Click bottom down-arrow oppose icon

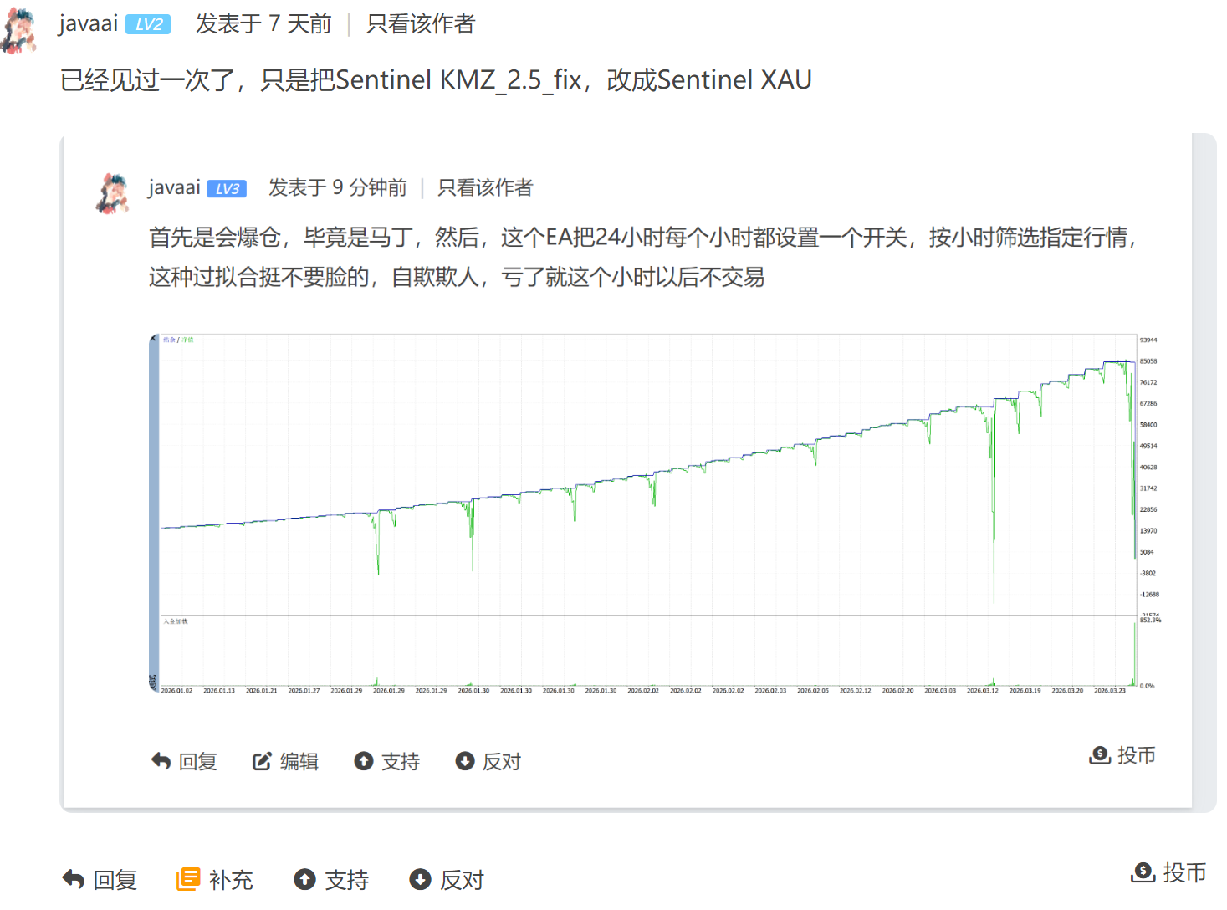click(420, 880)
